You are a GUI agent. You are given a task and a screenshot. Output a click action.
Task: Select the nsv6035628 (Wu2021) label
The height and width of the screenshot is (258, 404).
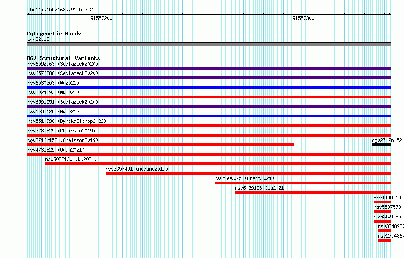coord(53,111)
